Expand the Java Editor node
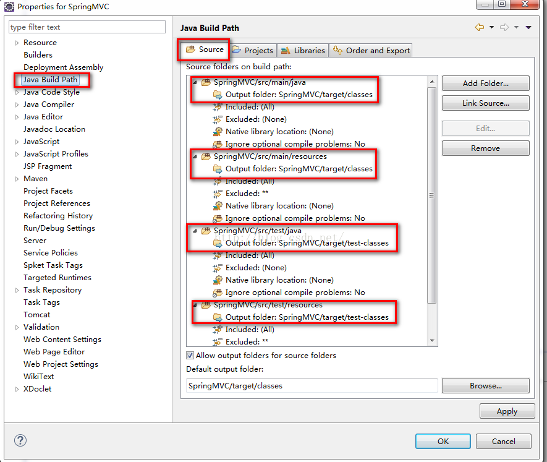Image resolution: width=547 pixels, height=462 pixels. 17,118
